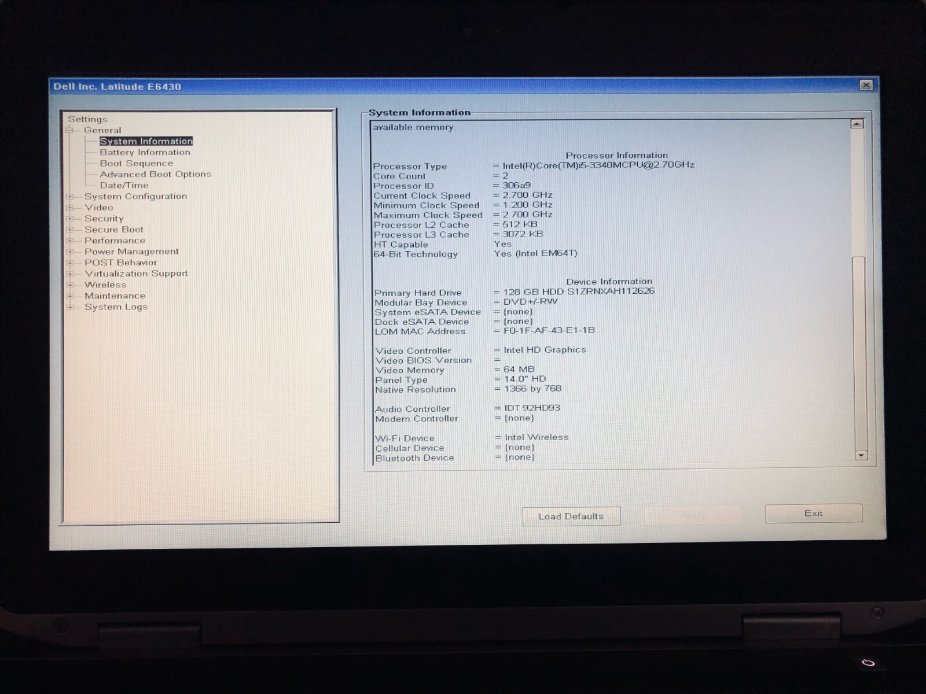Expand the Video plus box

click(70, 208)
